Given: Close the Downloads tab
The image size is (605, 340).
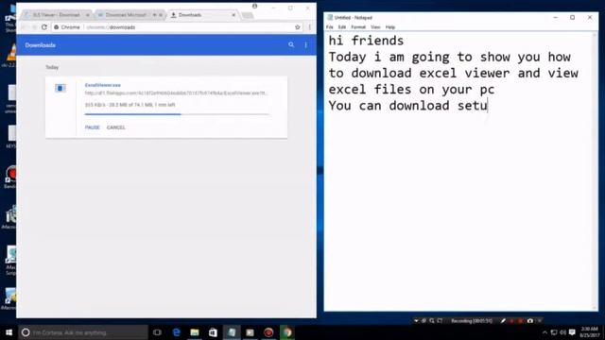Looking at the screenshot, I should coord(233,15).
